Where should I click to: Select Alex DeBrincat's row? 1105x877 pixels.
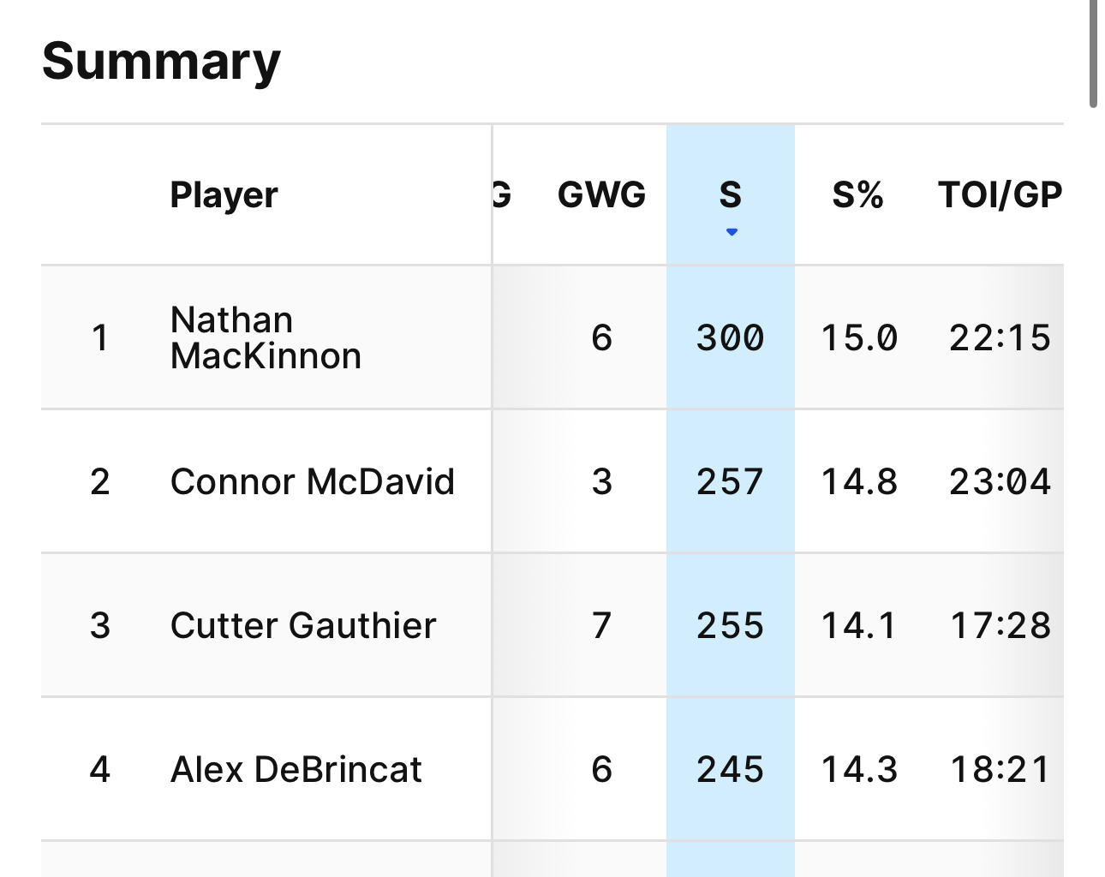296,769
